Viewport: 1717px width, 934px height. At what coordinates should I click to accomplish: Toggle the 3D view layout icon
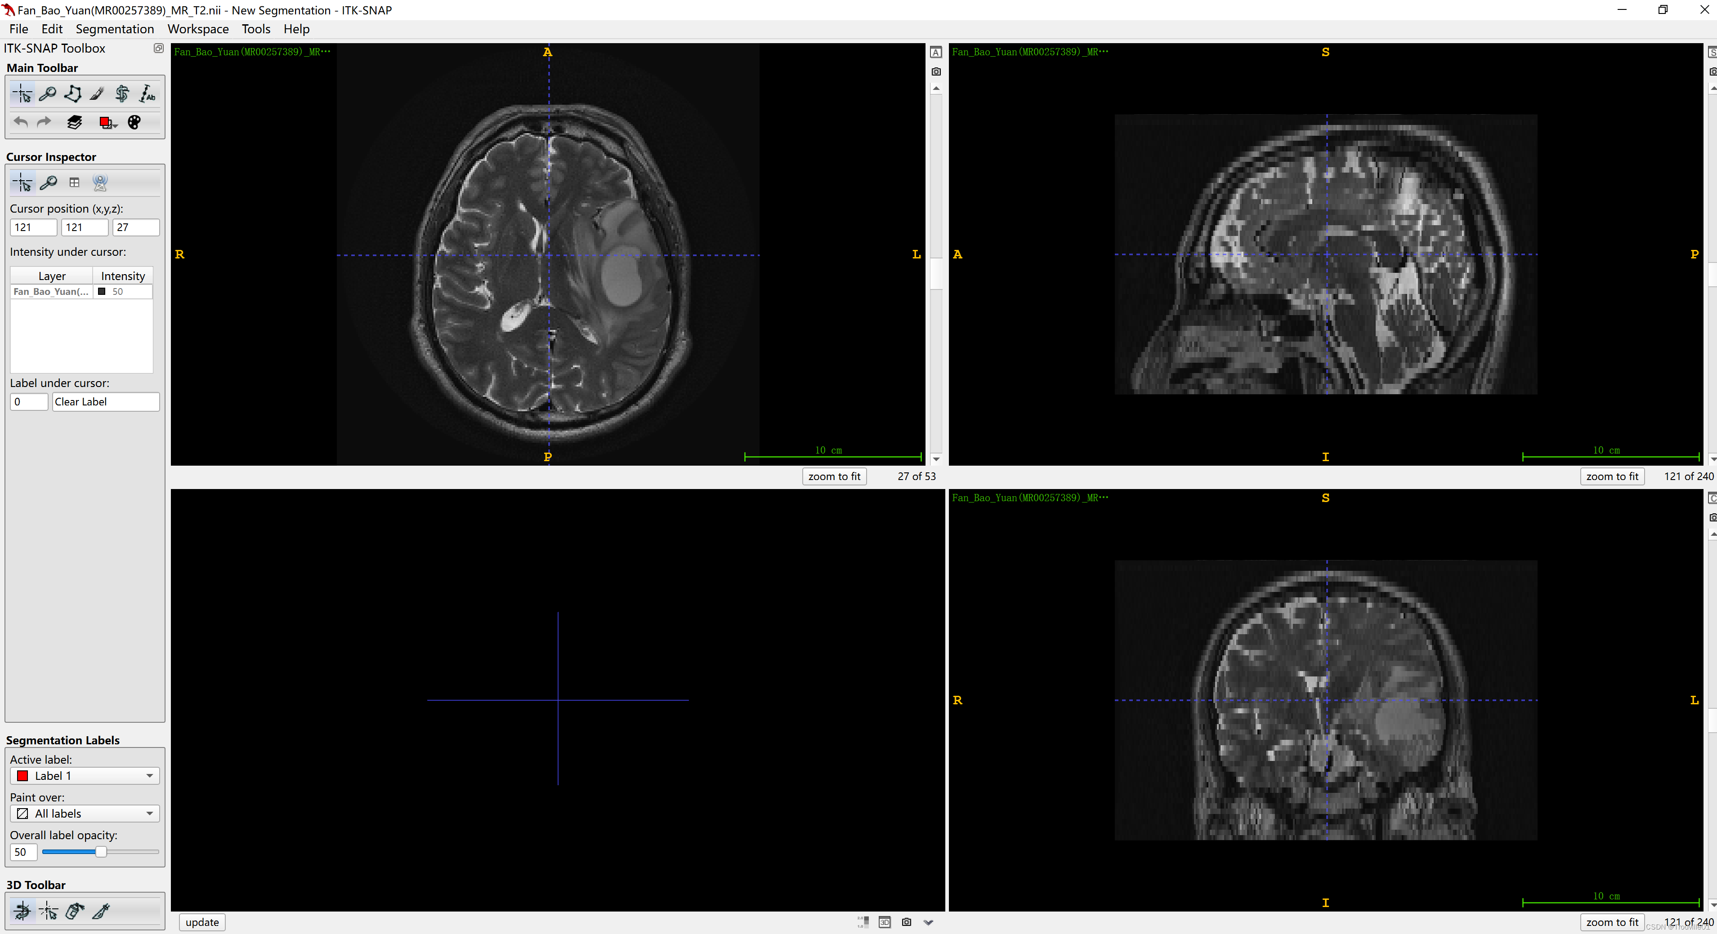pyautogui.click(x=885, y=922)
